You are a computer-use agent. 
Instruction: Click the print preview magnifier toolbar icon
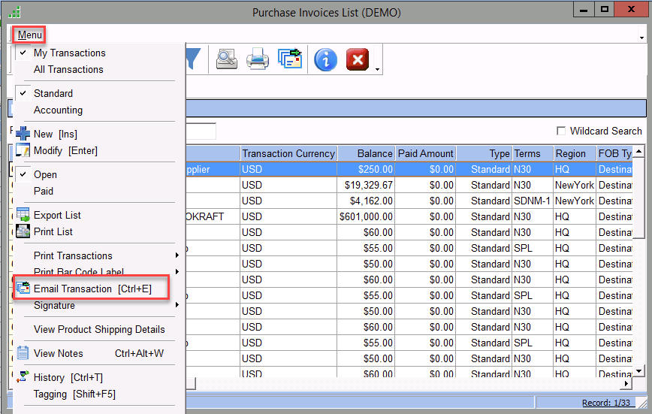(x=226, y=59)
